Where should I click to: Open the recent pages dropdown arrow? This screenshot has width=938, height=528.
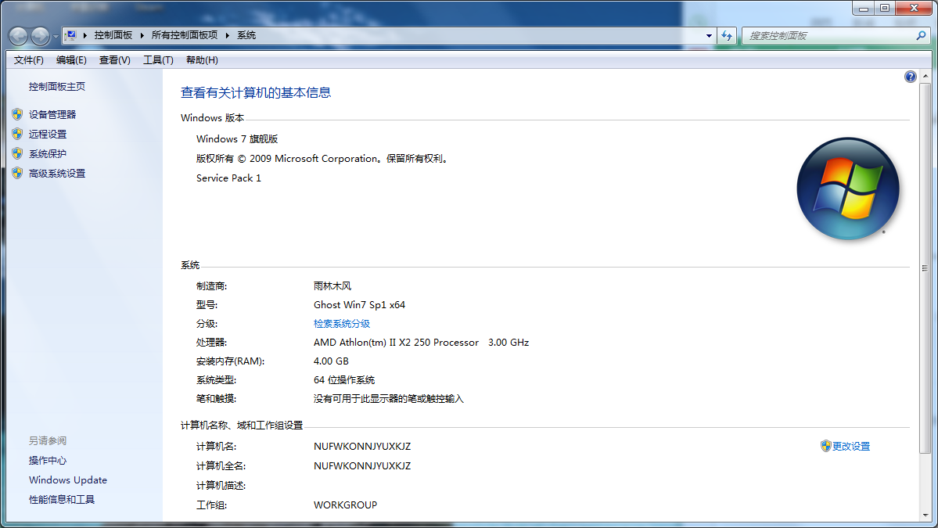point(56,37)
